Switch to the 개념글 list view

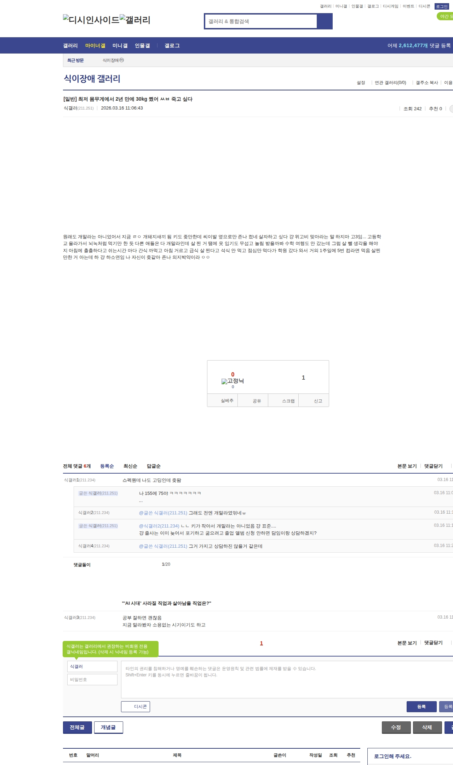coord(108,727)
